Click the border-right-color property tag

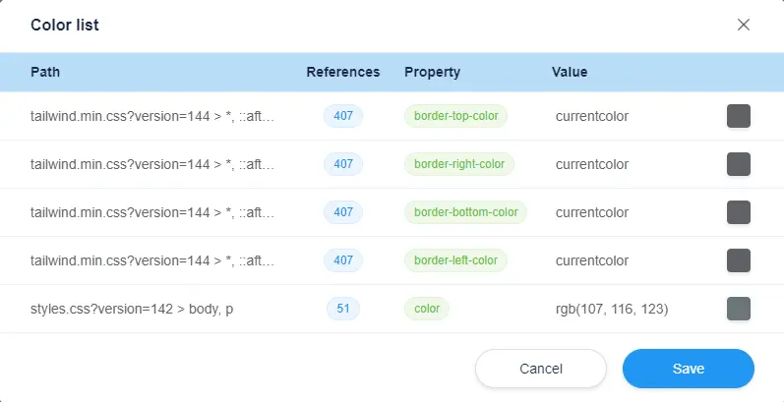(x=459, y=164)
